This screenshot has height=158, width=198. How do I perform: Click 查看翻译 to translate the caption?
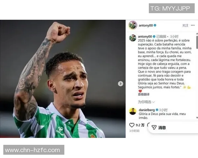point(144,94)
